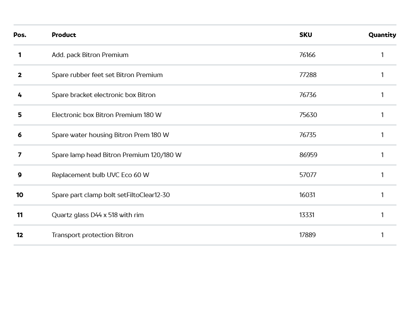Click the SKU column header

305,35
